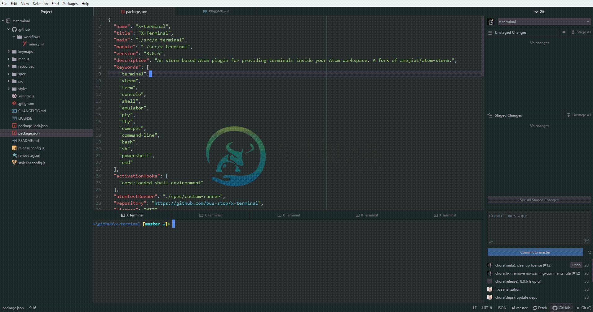Click the discard icon left of Stage All
Viewport: 593px width, 312px height.
[564, 32]
